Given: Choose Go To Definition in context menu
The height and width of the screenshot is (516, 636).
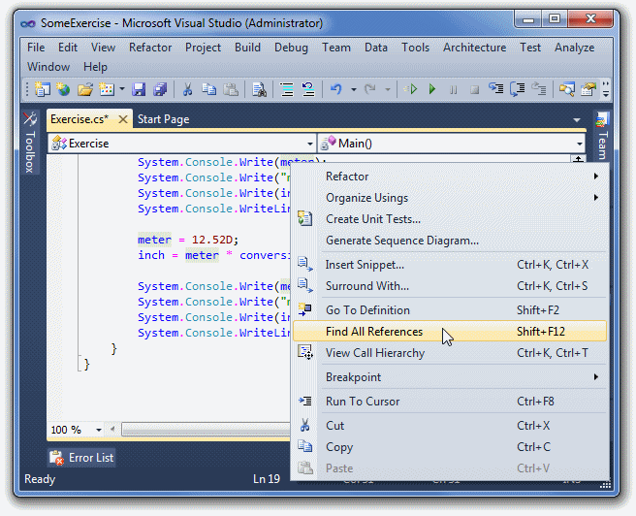Looking at the screenshot, I should click(450, 310).
